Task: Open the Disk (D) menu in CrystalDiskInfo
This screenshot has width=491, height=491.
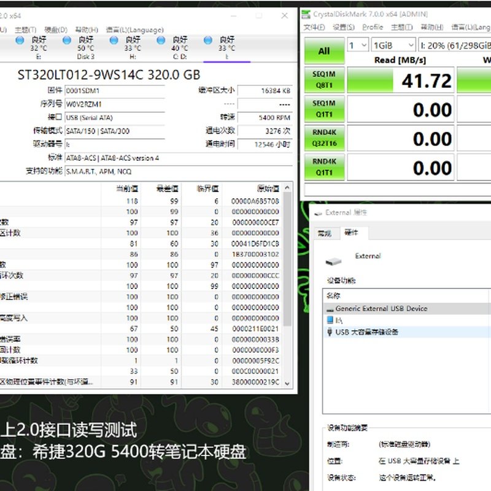Action: click(56, 30)
